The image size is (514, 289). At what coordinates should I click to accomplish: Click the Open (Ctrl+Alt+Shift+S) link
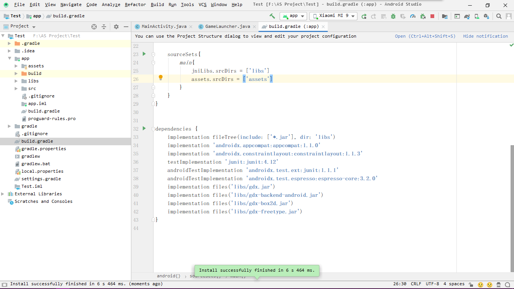425,36
